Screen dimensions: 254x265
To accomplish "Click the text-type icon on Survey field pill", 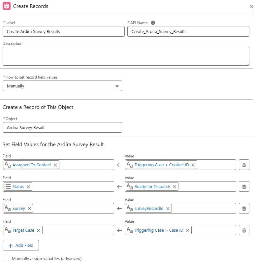I will click(x=8, y=208).
